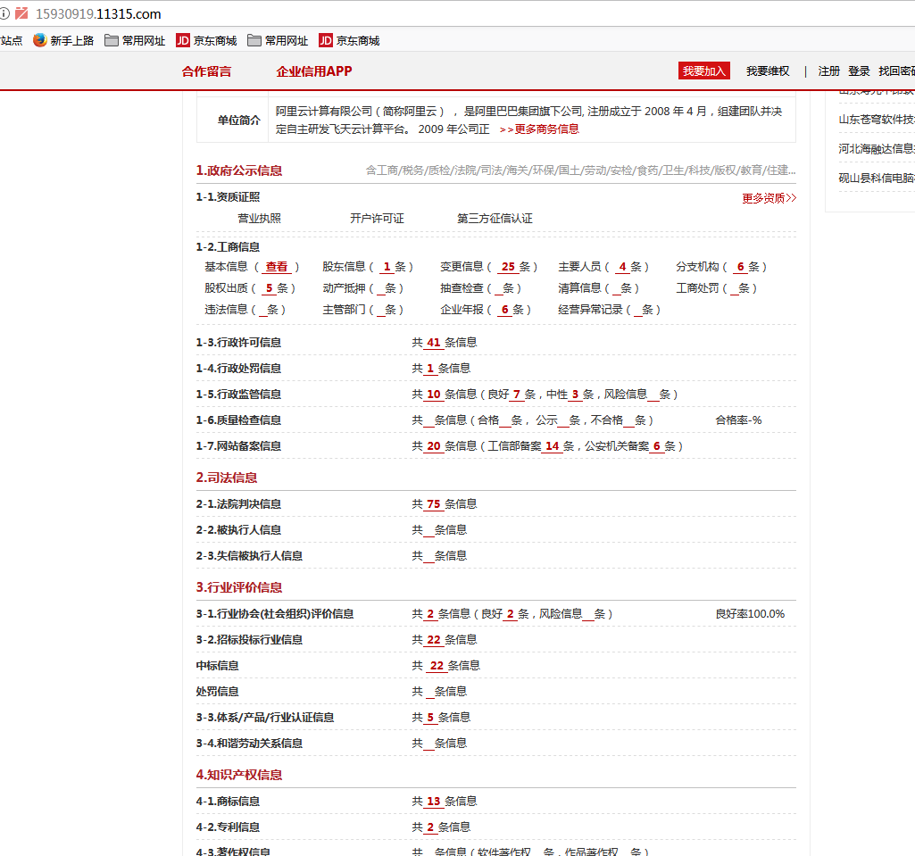View the 3 中性 行政监管 records

click(x=575, y=395)
